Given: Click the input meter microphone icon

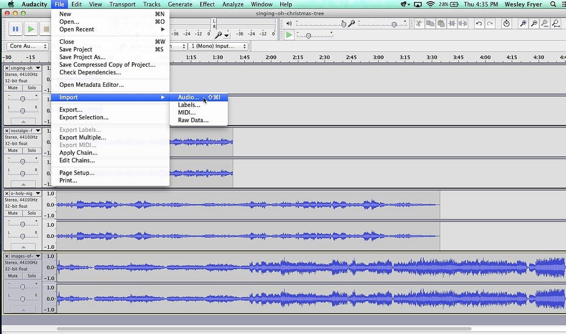Looking at the screenshot, I should [x=218, y=35].
